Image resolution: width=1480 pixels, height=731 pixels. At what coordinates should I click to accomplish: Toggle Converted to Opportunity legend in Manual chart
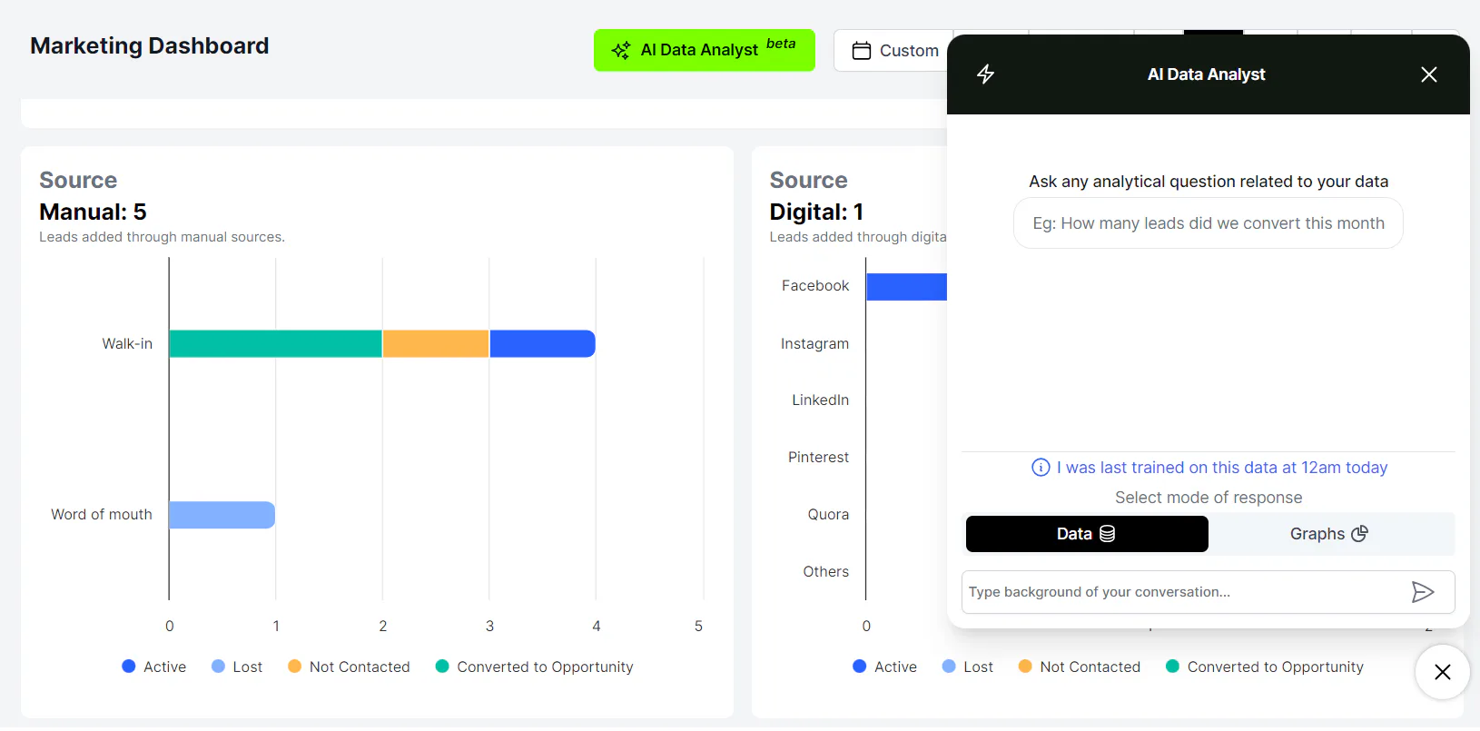[535, 667]
